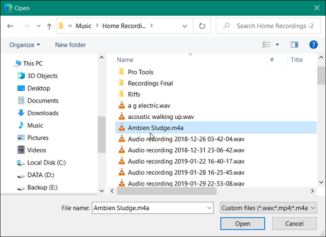Viewport: 326px width, 237px height.
Task: Sort by the # column header
Action: tap(272, 60)
